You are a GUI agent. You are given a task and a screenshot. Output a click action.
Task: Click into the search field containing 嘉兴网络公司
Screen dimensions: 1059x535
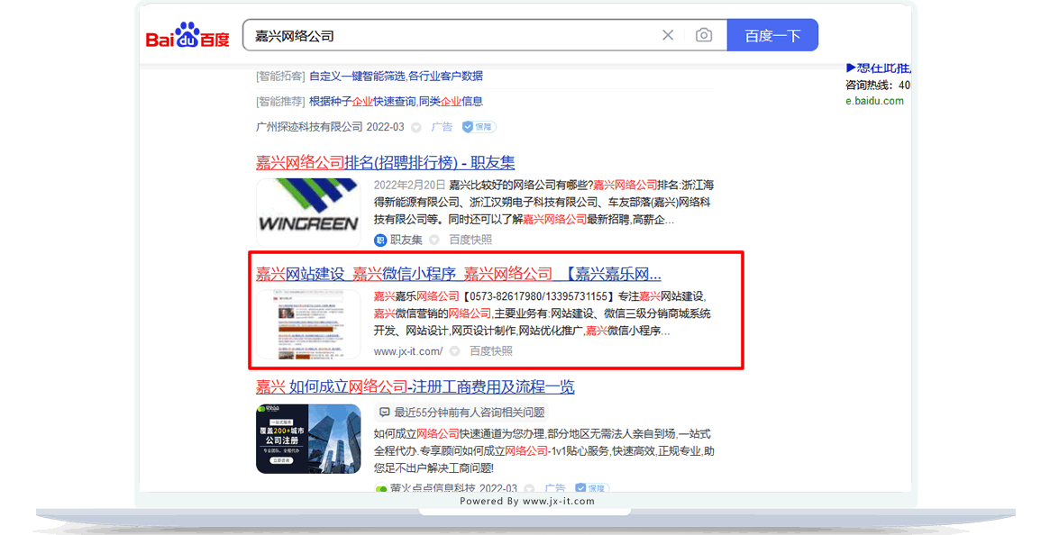pos(451,35)
